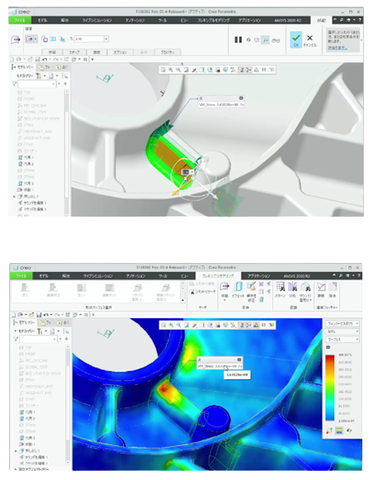The width and height of the screenshot is (374, 480).
Task: Open the オプション dashboard tab in upper window
Action: (120, 53)
